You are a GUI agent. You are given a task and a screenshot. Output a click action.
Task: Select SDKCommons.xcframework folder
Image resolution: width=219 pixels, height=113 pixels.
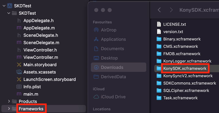coord(189,83)
